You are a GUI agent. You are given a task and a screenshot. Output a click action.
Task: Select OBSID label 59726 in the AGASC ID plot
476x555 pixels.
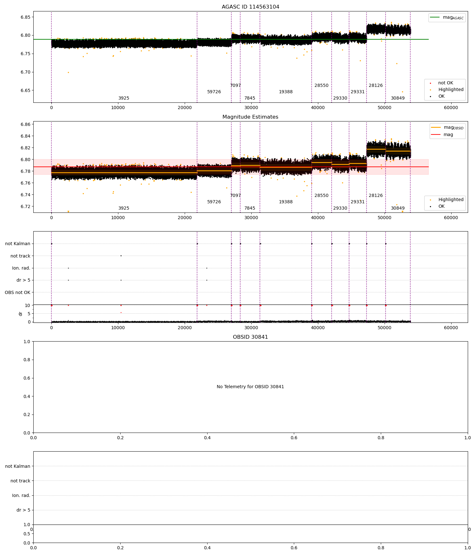(x=214, y=92)
